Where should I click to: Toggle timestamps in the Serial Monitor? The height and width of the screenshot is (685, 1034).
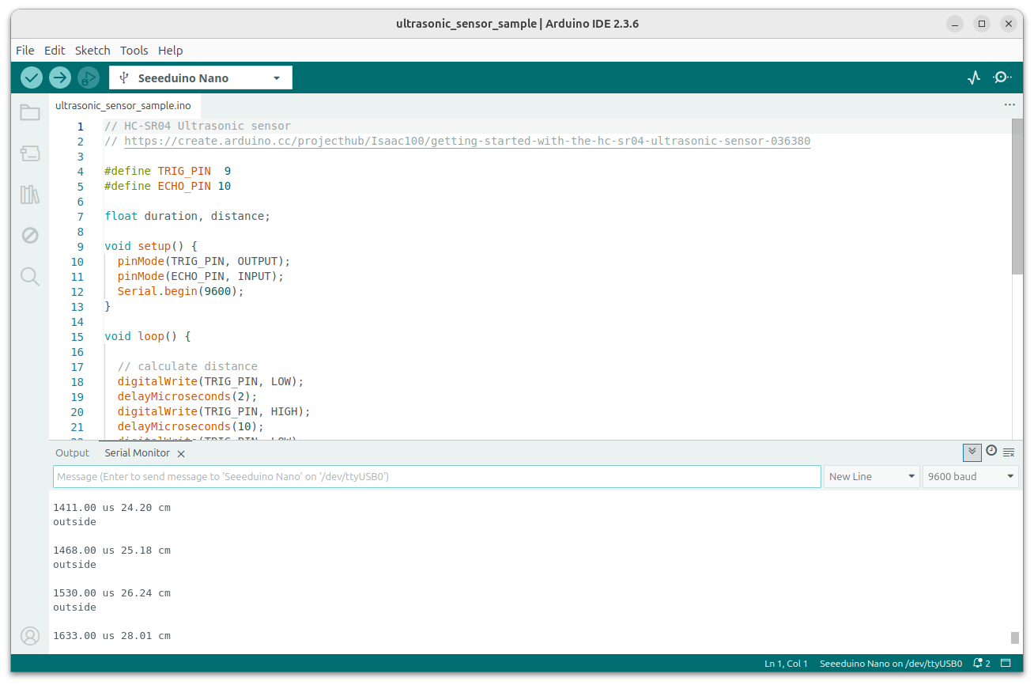[991, 450]
